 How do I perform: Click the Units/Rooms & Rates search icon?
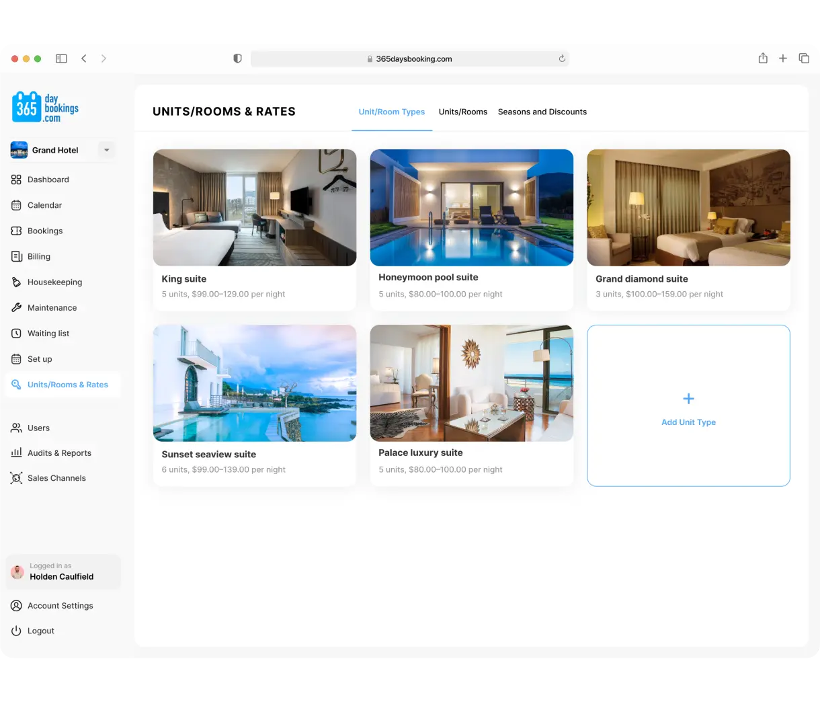coord(16,384)
